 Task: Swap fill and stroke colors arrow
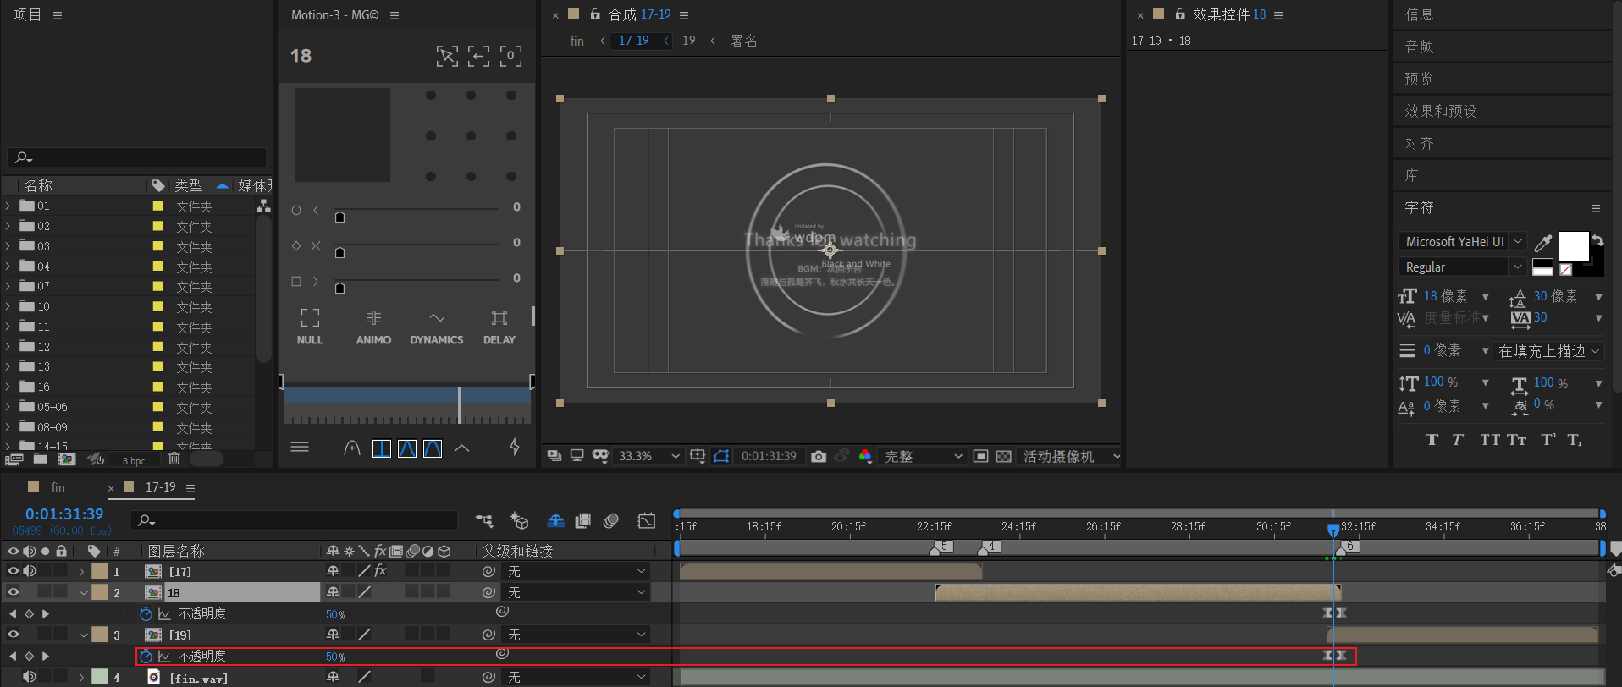pyautogui.click(x=1597, y=240)
